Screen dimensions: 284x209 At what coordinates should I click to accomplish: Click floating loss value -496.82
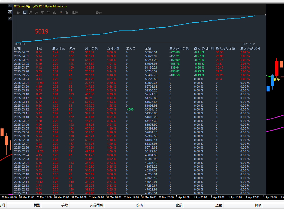point(174,71)
